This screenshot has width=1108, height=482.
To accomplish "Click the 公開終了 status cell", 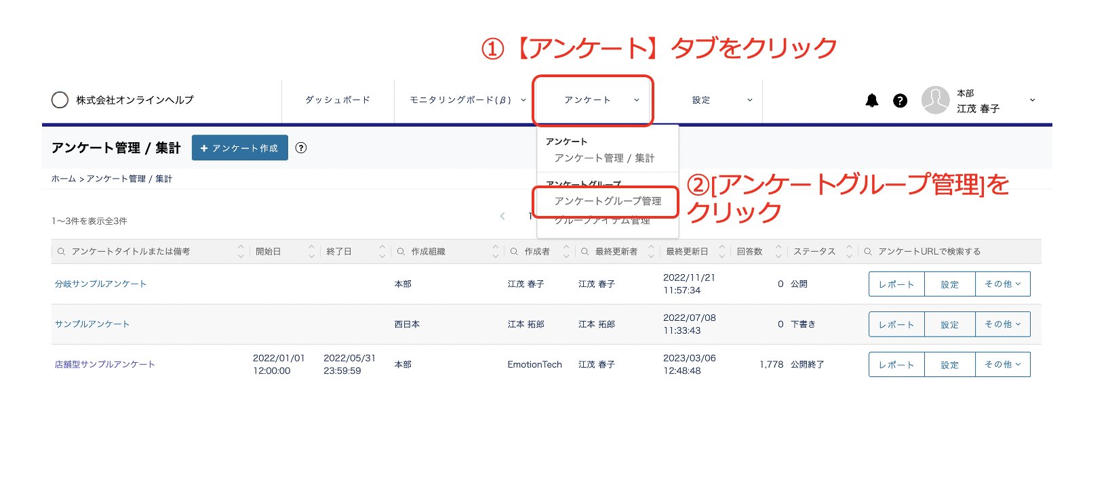I will [808, 364].
